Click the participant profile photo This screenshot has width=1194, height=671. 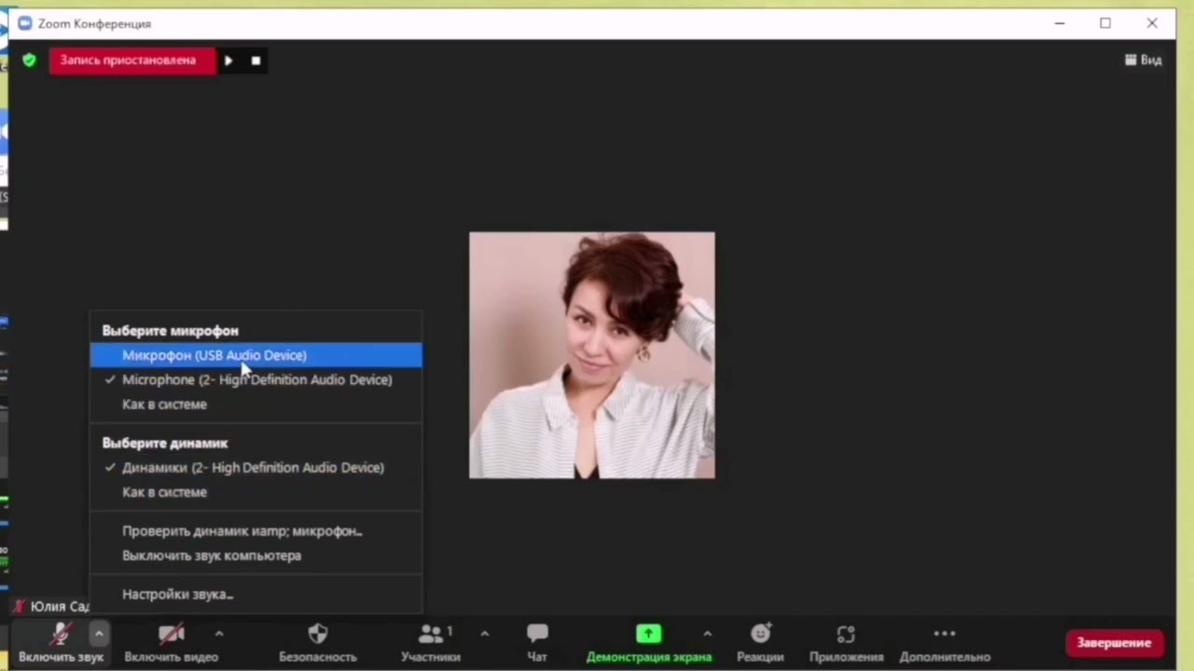592,355
